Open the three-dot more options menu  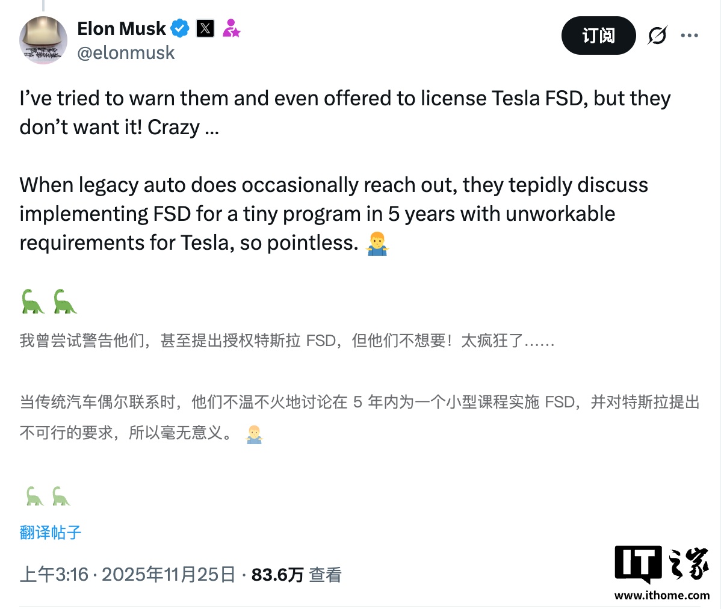(x=689, y=36)
